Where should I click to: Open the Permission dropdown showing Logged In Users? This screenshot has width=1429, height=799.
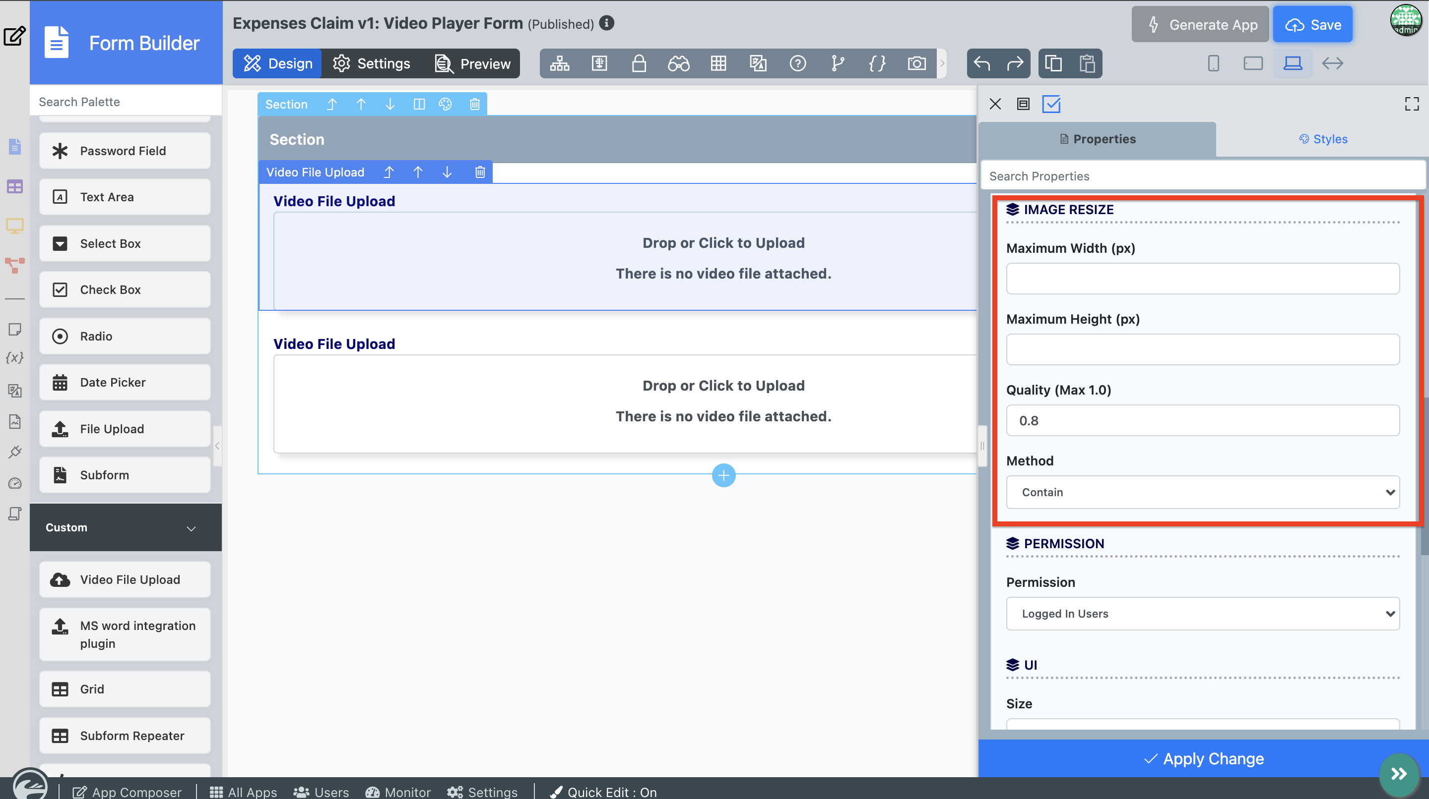[1202, 614]
